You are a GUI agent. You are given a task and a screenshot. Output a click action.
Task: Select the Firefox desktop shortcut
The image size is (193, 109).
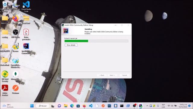[15, 20]
